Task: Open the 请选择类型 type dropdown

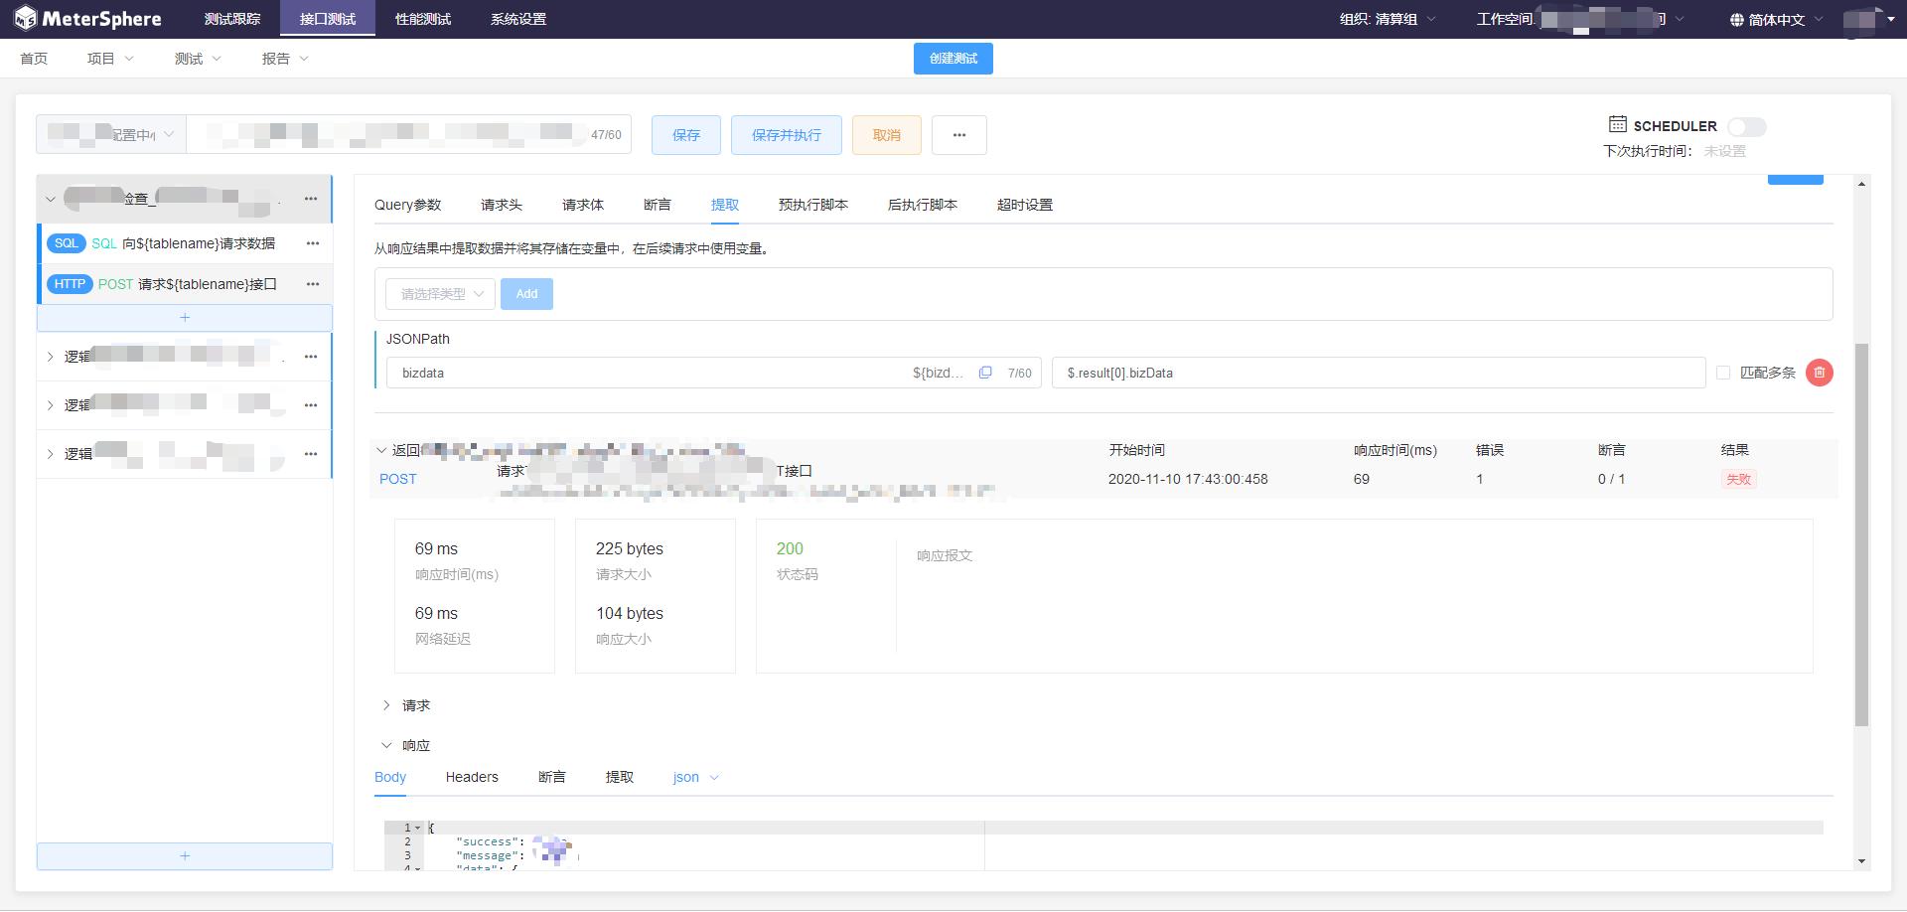Action: [438, 293]
